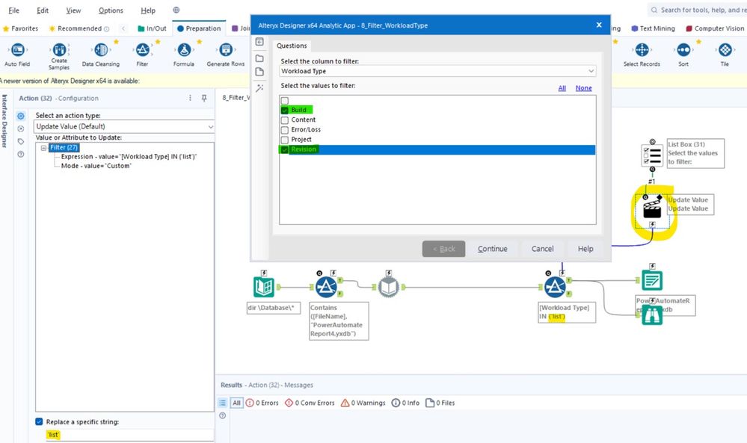The width and height of the screenshot is (747, 443).
Task: Open the Options menu
Action: (111, 10)
